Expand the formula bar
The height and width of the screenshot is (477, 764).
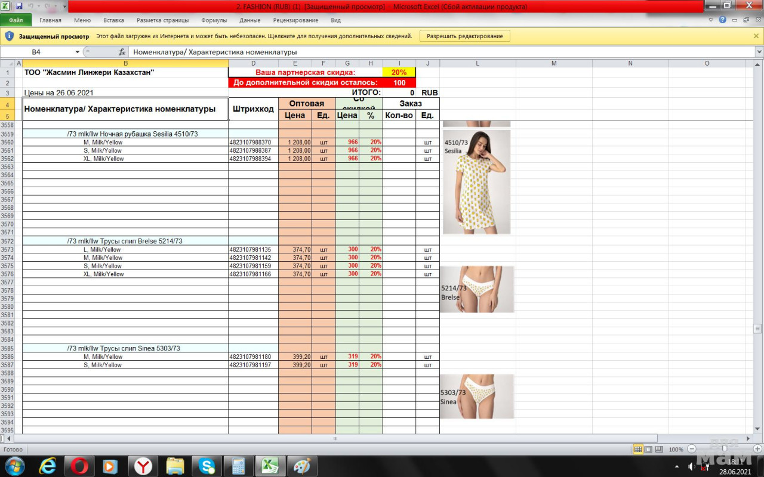[759, 52]
